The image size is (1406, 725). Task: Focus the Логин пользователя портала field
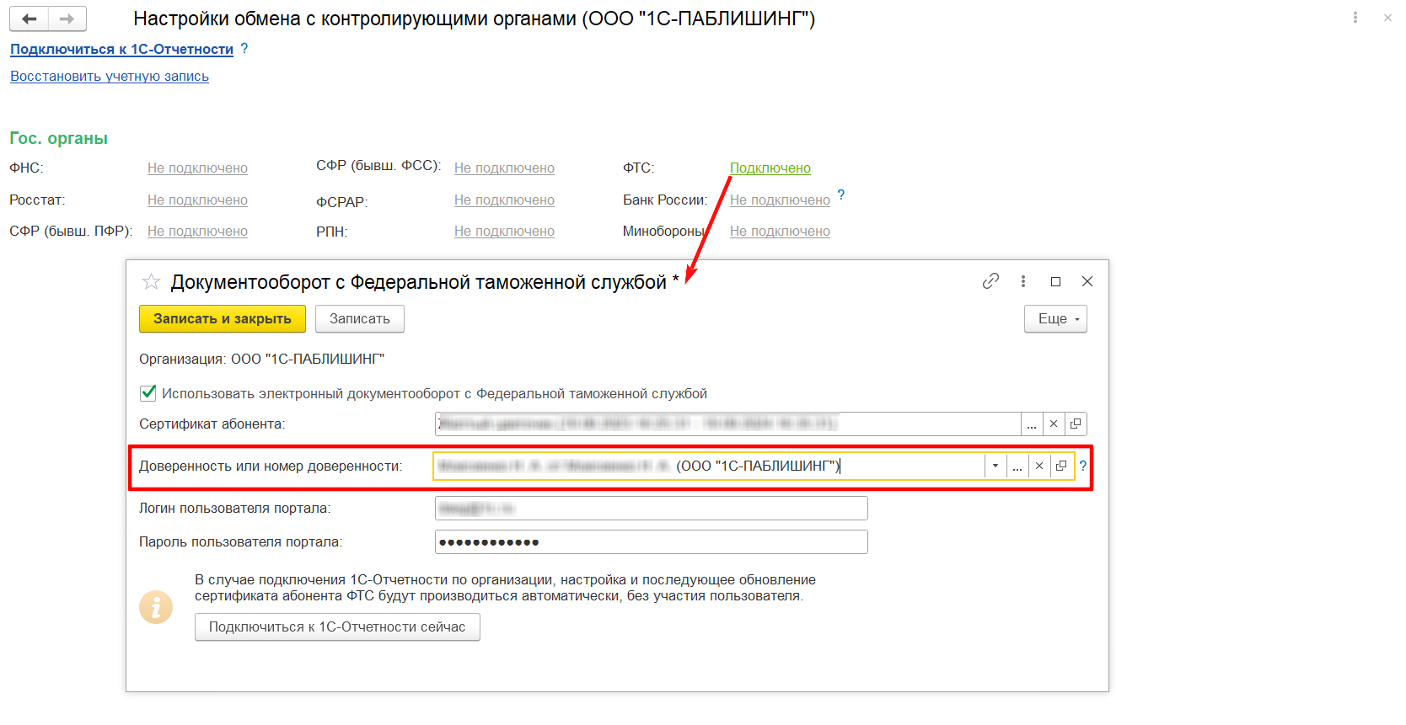tap(652, 508)
